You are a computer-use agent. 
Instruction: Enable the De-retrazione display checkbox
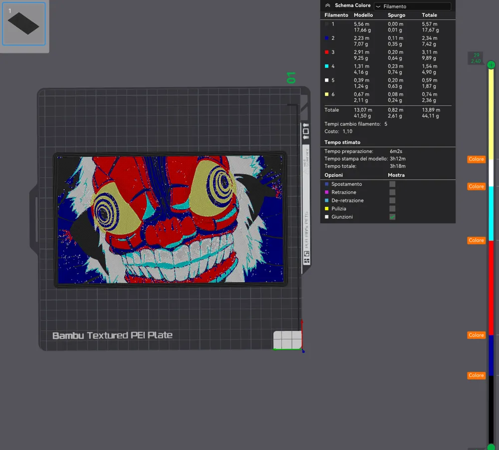[x=392, y=200]
